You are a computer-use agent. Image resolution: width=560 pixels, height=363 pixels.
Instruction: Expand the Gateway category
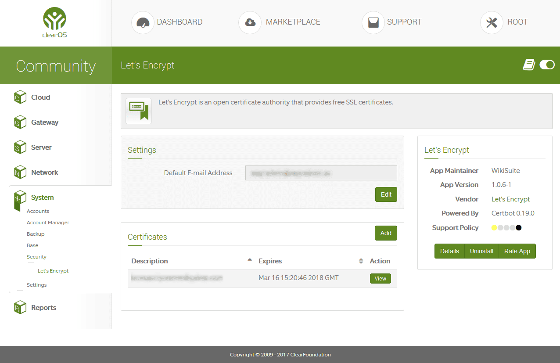point(45,122)
